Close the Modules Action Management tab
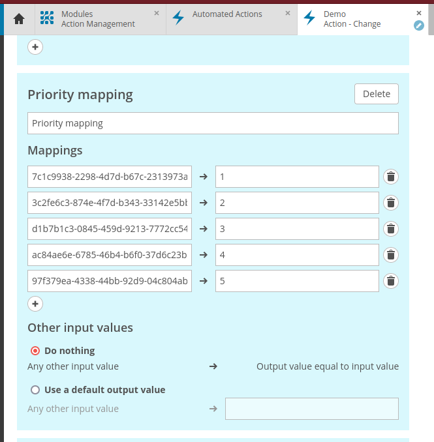This screenshot has height=442, width=434. [x=156, y=13]
